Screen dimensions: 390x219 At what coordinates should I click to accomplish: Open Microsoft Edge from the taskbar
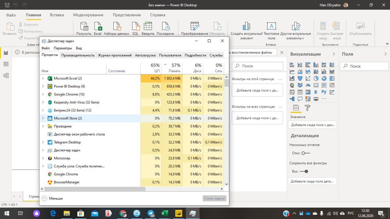(53, 213)
